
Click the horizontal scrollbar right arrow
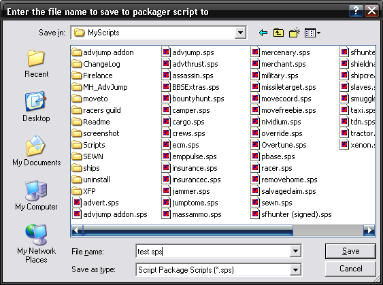click(x=369, y=230)
